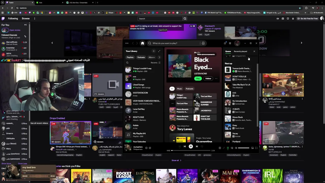The image size is (325, 183).
Task: Collapse Twitch For You sidebar arrow
Action: pyautogui.click(x=25, y=25)
